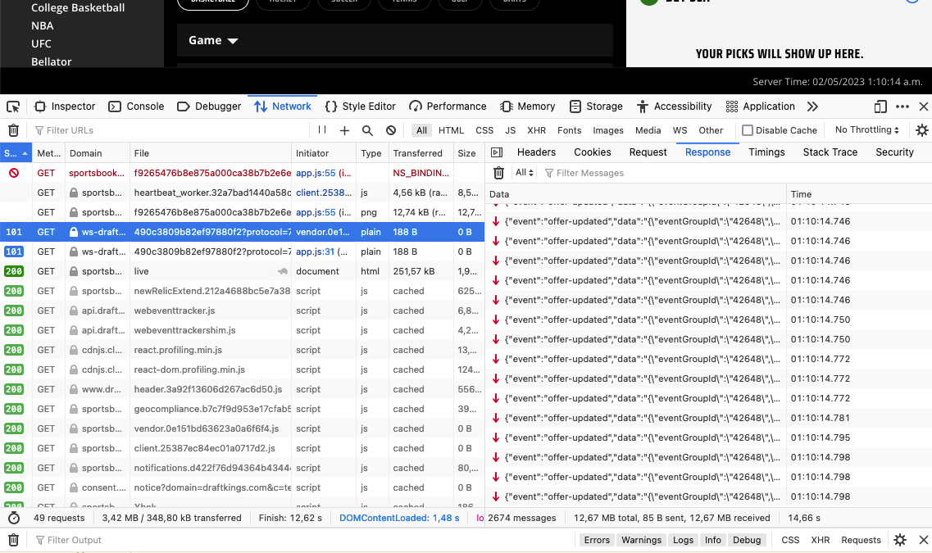Open the Inspector panel
This screenshot has height=553, width=932.
(x=65, y=107)
